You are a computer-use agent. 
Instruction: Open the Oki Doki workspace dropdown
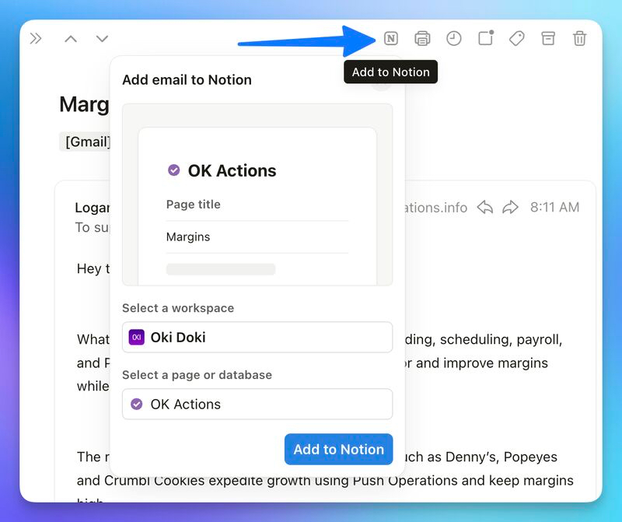[x=257, y=338]
